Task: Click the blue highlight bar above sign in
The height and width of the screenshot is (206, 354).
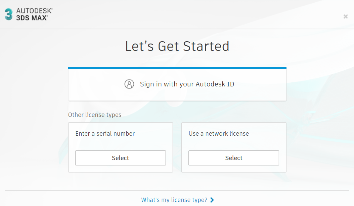Action: tap(177, 67)
